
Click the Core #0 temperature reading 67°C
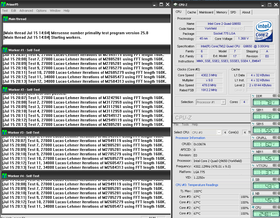pyautogui.click(x=216, y=197)
